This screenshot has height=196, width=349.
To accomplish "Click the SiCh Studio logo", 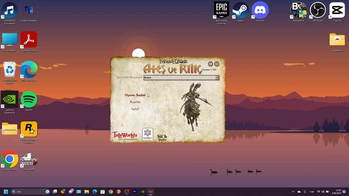I will coord(162,137).
